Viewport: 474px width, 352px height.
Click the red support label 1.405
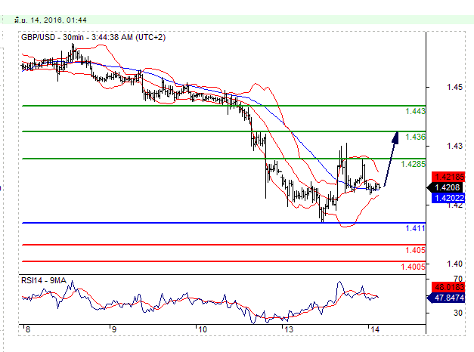[415, 250]
